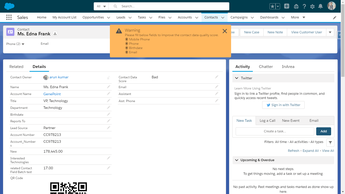Expand the Contacts tab dropdown chevron
Viewport: 345px width, 194px height.
tap(223, 18)
